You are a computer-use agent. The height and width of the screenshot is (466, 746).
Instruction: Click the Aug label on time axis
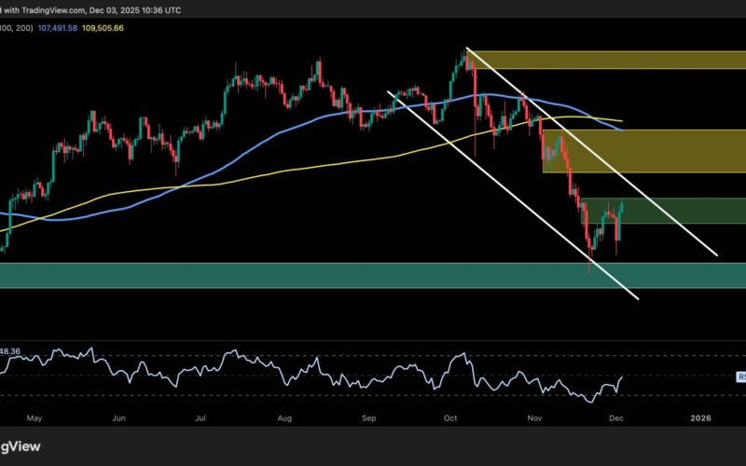coord(283,418)
